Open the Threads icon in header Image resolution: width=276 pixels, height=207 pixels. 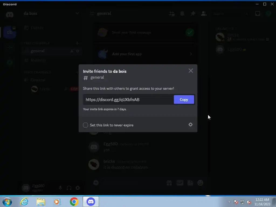point(172,13)
